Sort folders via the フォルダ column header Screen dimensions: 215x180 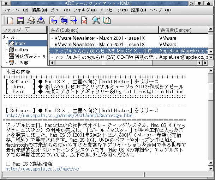tap(24, 30)
